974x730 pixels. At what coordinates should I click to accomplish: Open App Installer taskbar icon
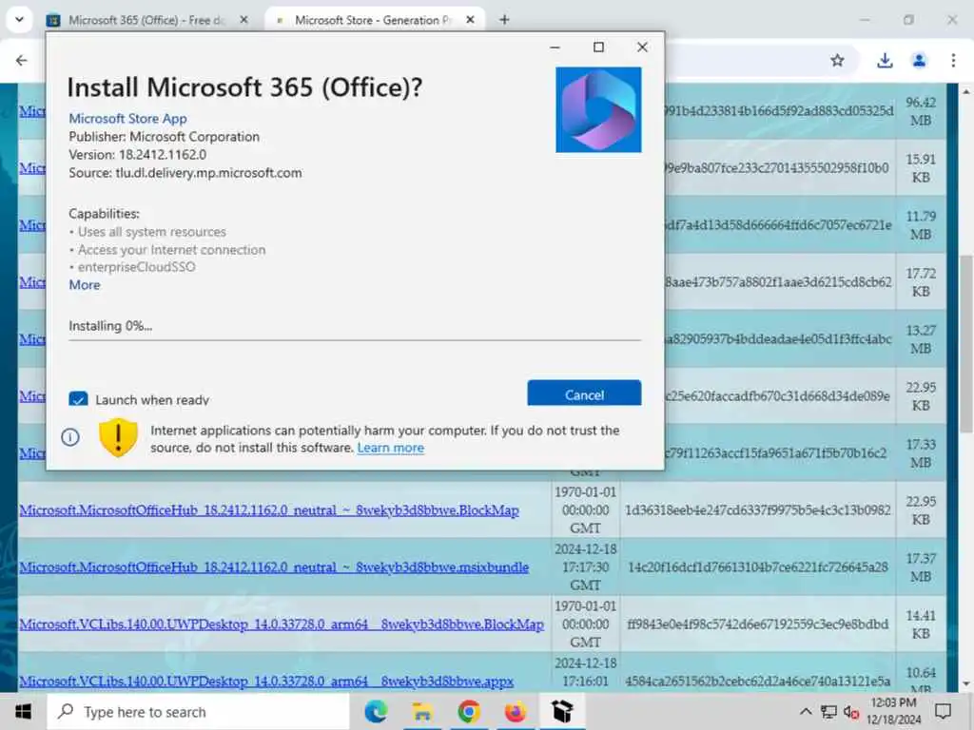click(561, 711)
